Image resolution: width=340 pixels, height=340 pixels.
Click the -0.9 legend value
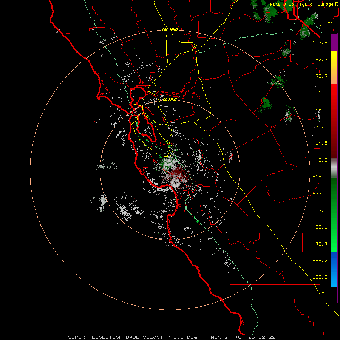tap(321, 160)
